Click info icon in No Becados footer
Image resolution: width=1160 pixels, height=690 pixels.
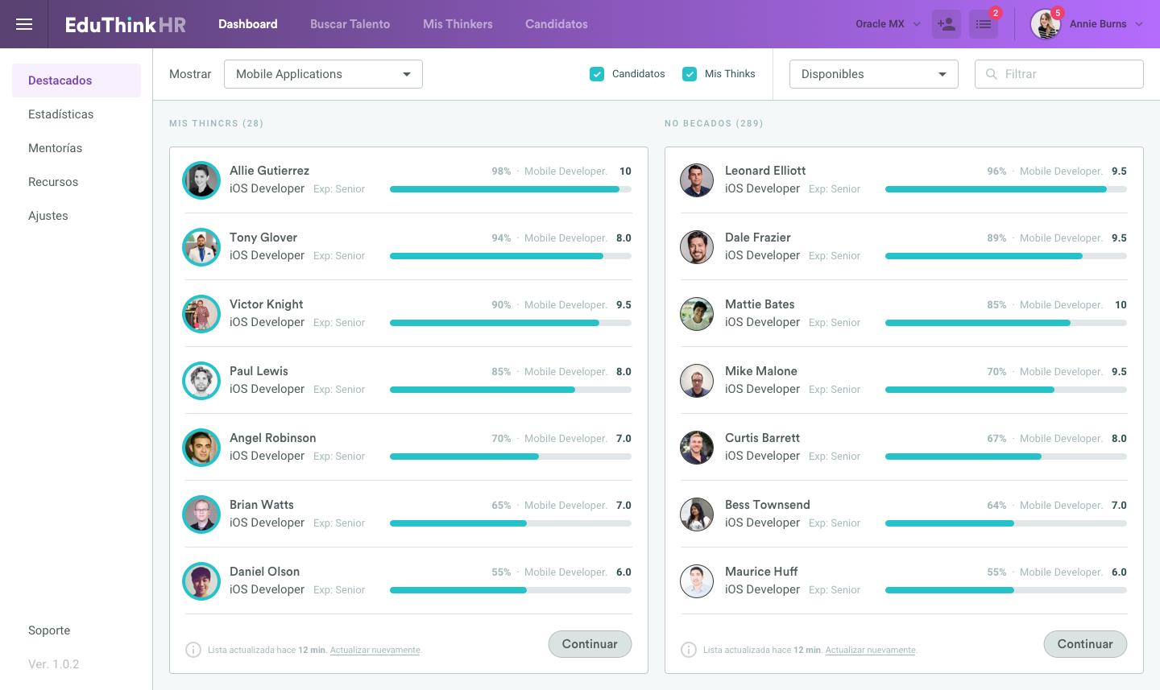click(689, 650)
